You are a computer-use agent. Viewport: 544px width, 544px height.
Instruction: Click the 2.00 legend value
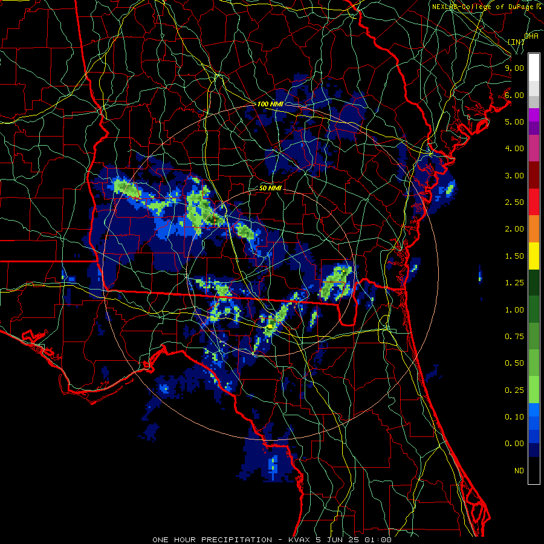[x=514, y=229]
